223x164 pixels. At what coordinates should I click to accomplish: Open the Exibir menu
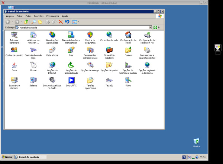click(28, 16)
